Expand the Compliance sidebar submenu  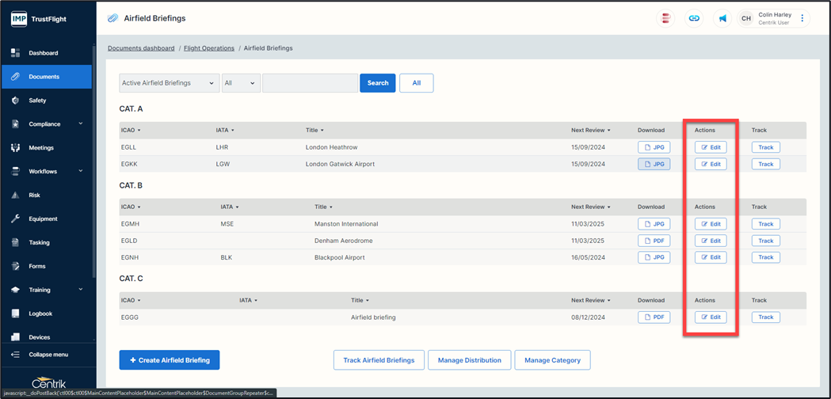(80, 124)
